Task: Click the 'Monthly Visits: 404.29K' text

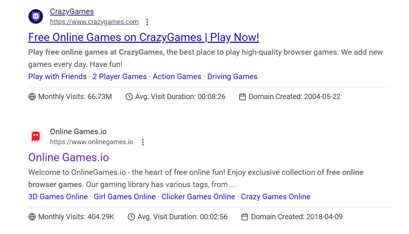Action: coord(76,217)
